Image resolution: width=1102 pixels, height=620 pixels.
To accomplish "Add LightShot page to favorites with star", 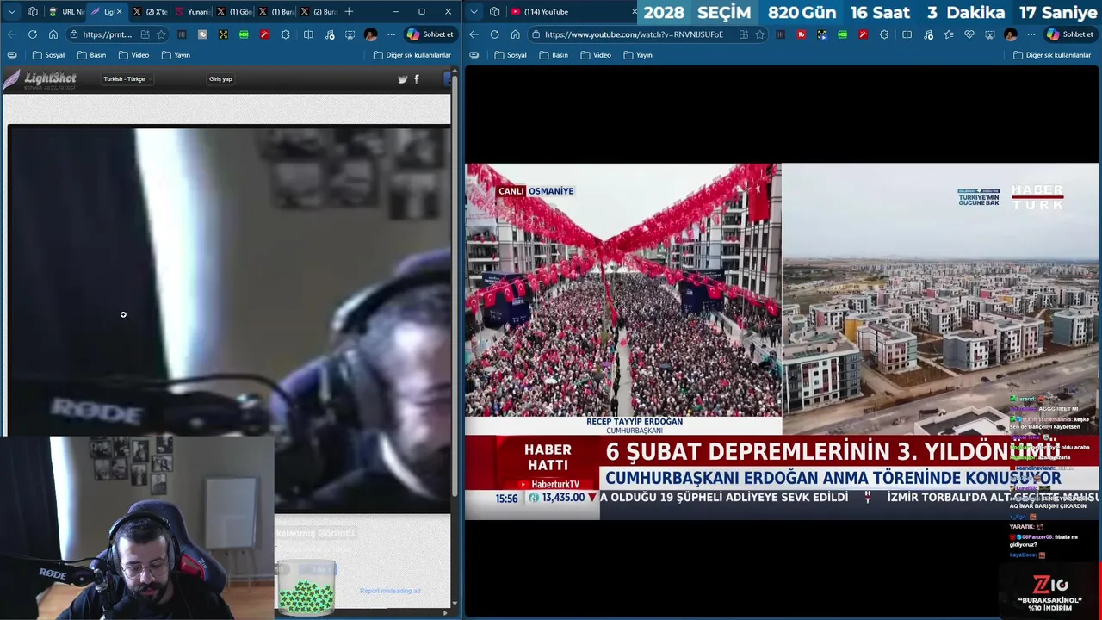I will coord(161,34).
